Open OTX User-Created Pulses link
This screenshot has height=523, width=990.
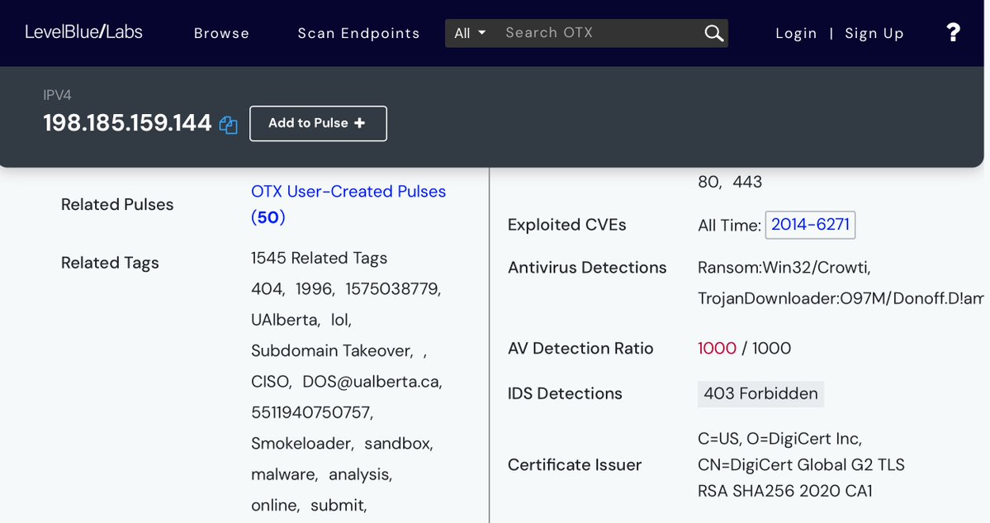click(x=348, y=192)
